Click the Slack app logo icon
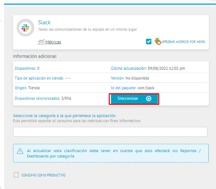Image resolution: width=216 pixels, height=189 pixels. coord(25,28)
